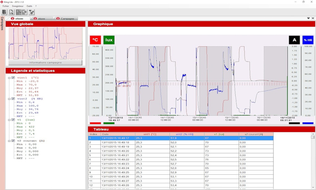Screen dimensions: 316x190
Task: Click the v1 Max : 422 statistic
Action: point(25,127)
